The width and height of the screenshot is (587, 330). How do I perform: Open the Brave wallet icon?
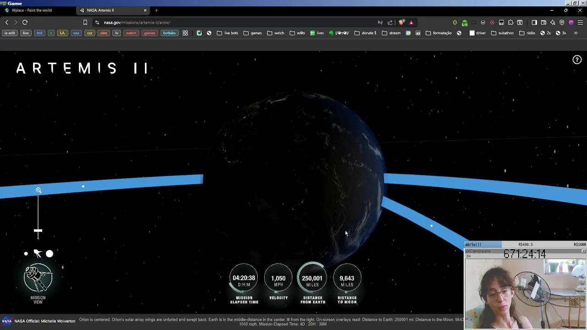coord(543,22)
